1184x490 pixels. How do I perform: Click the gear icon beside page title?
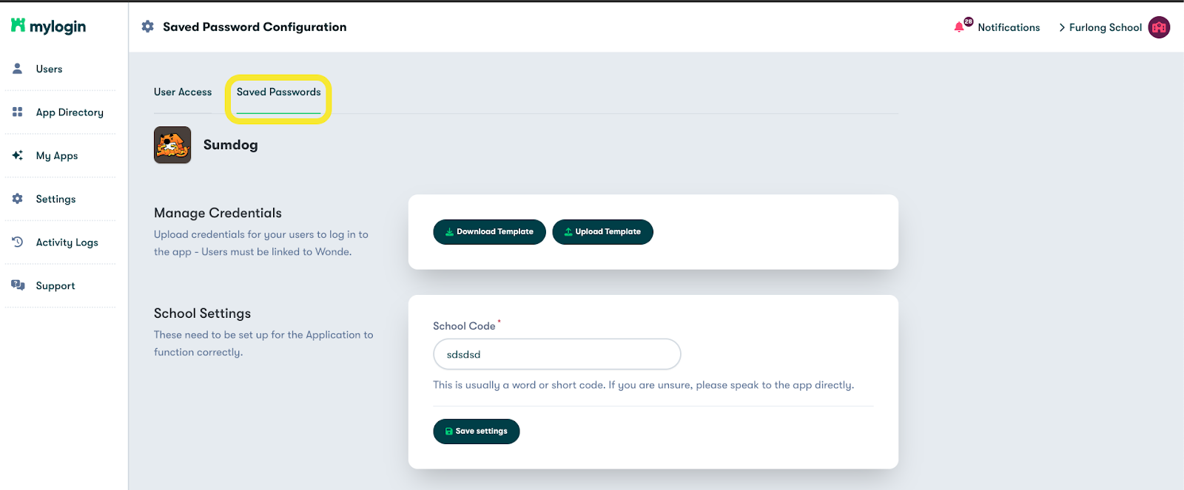[148, 27]
